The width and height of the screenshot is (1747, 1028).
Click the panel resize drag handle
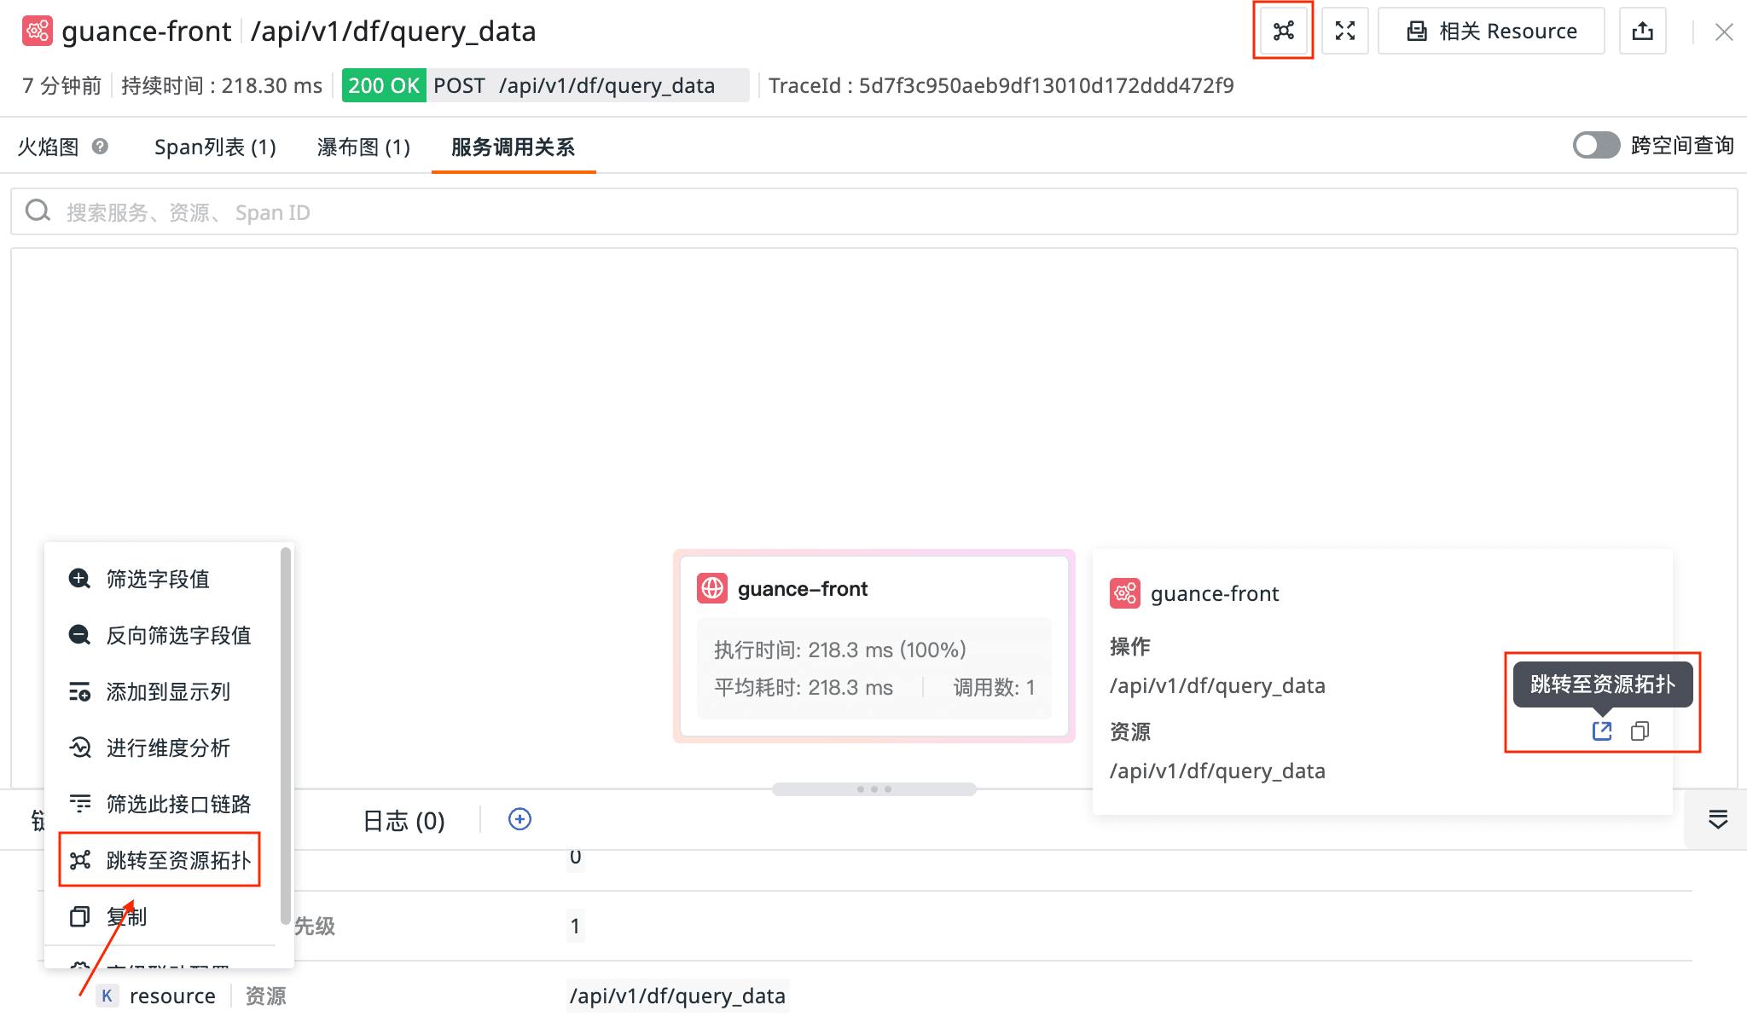point(873,789)
